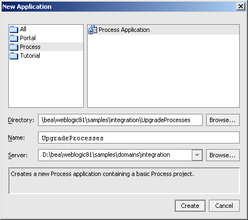Click the All folder icon

[x=14, y=29]
